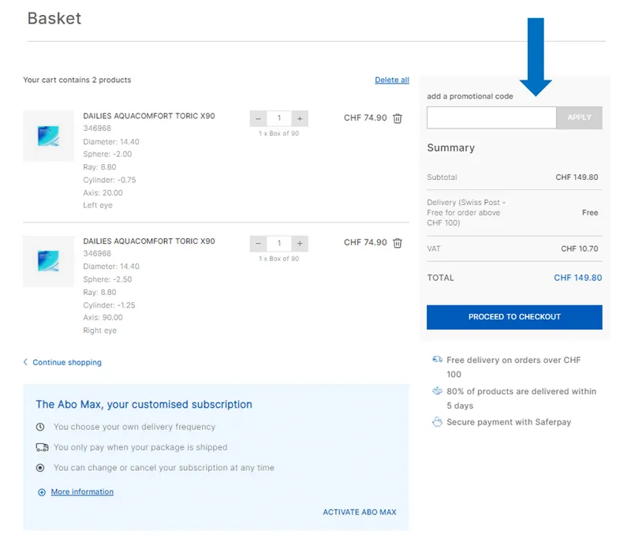Click 'Cylinder: -0.75' specification
This screenshot has width=631, height=538.
110,180
